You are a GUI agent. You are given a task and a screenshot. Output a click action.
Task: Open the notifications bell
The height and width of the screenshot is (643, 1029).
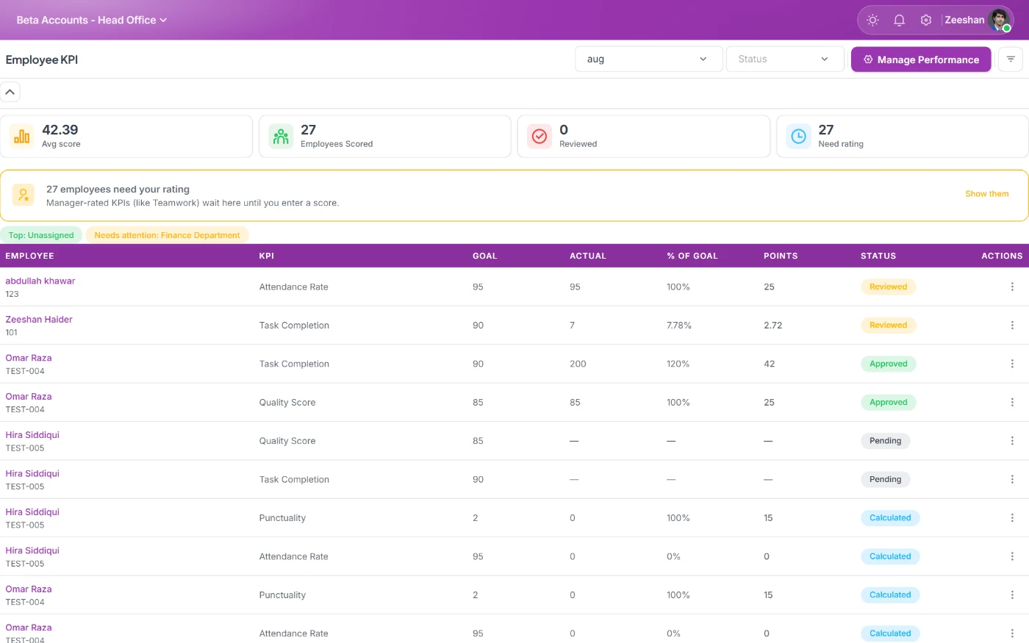pyautogui.click(x=899, y=20)
